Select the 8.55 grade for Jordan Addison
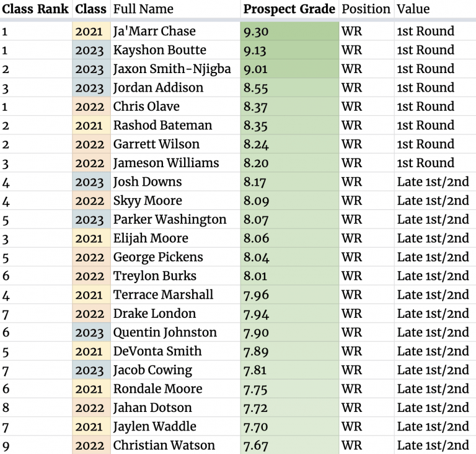This screenshot has height=454, width=476. pyautogui.click(x=289, y=88)
